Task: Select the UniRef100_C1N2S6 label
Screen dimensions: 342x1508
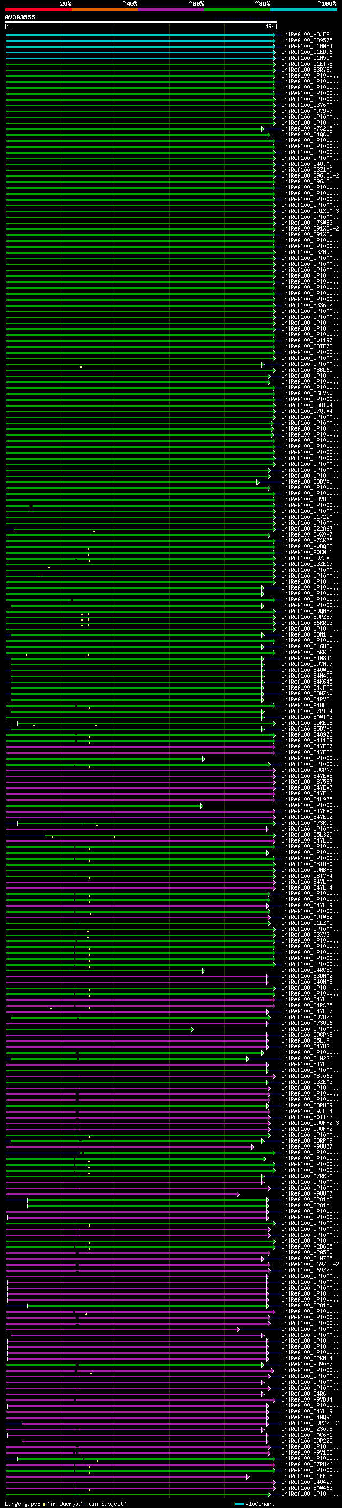Action: tap(306, 1059)
